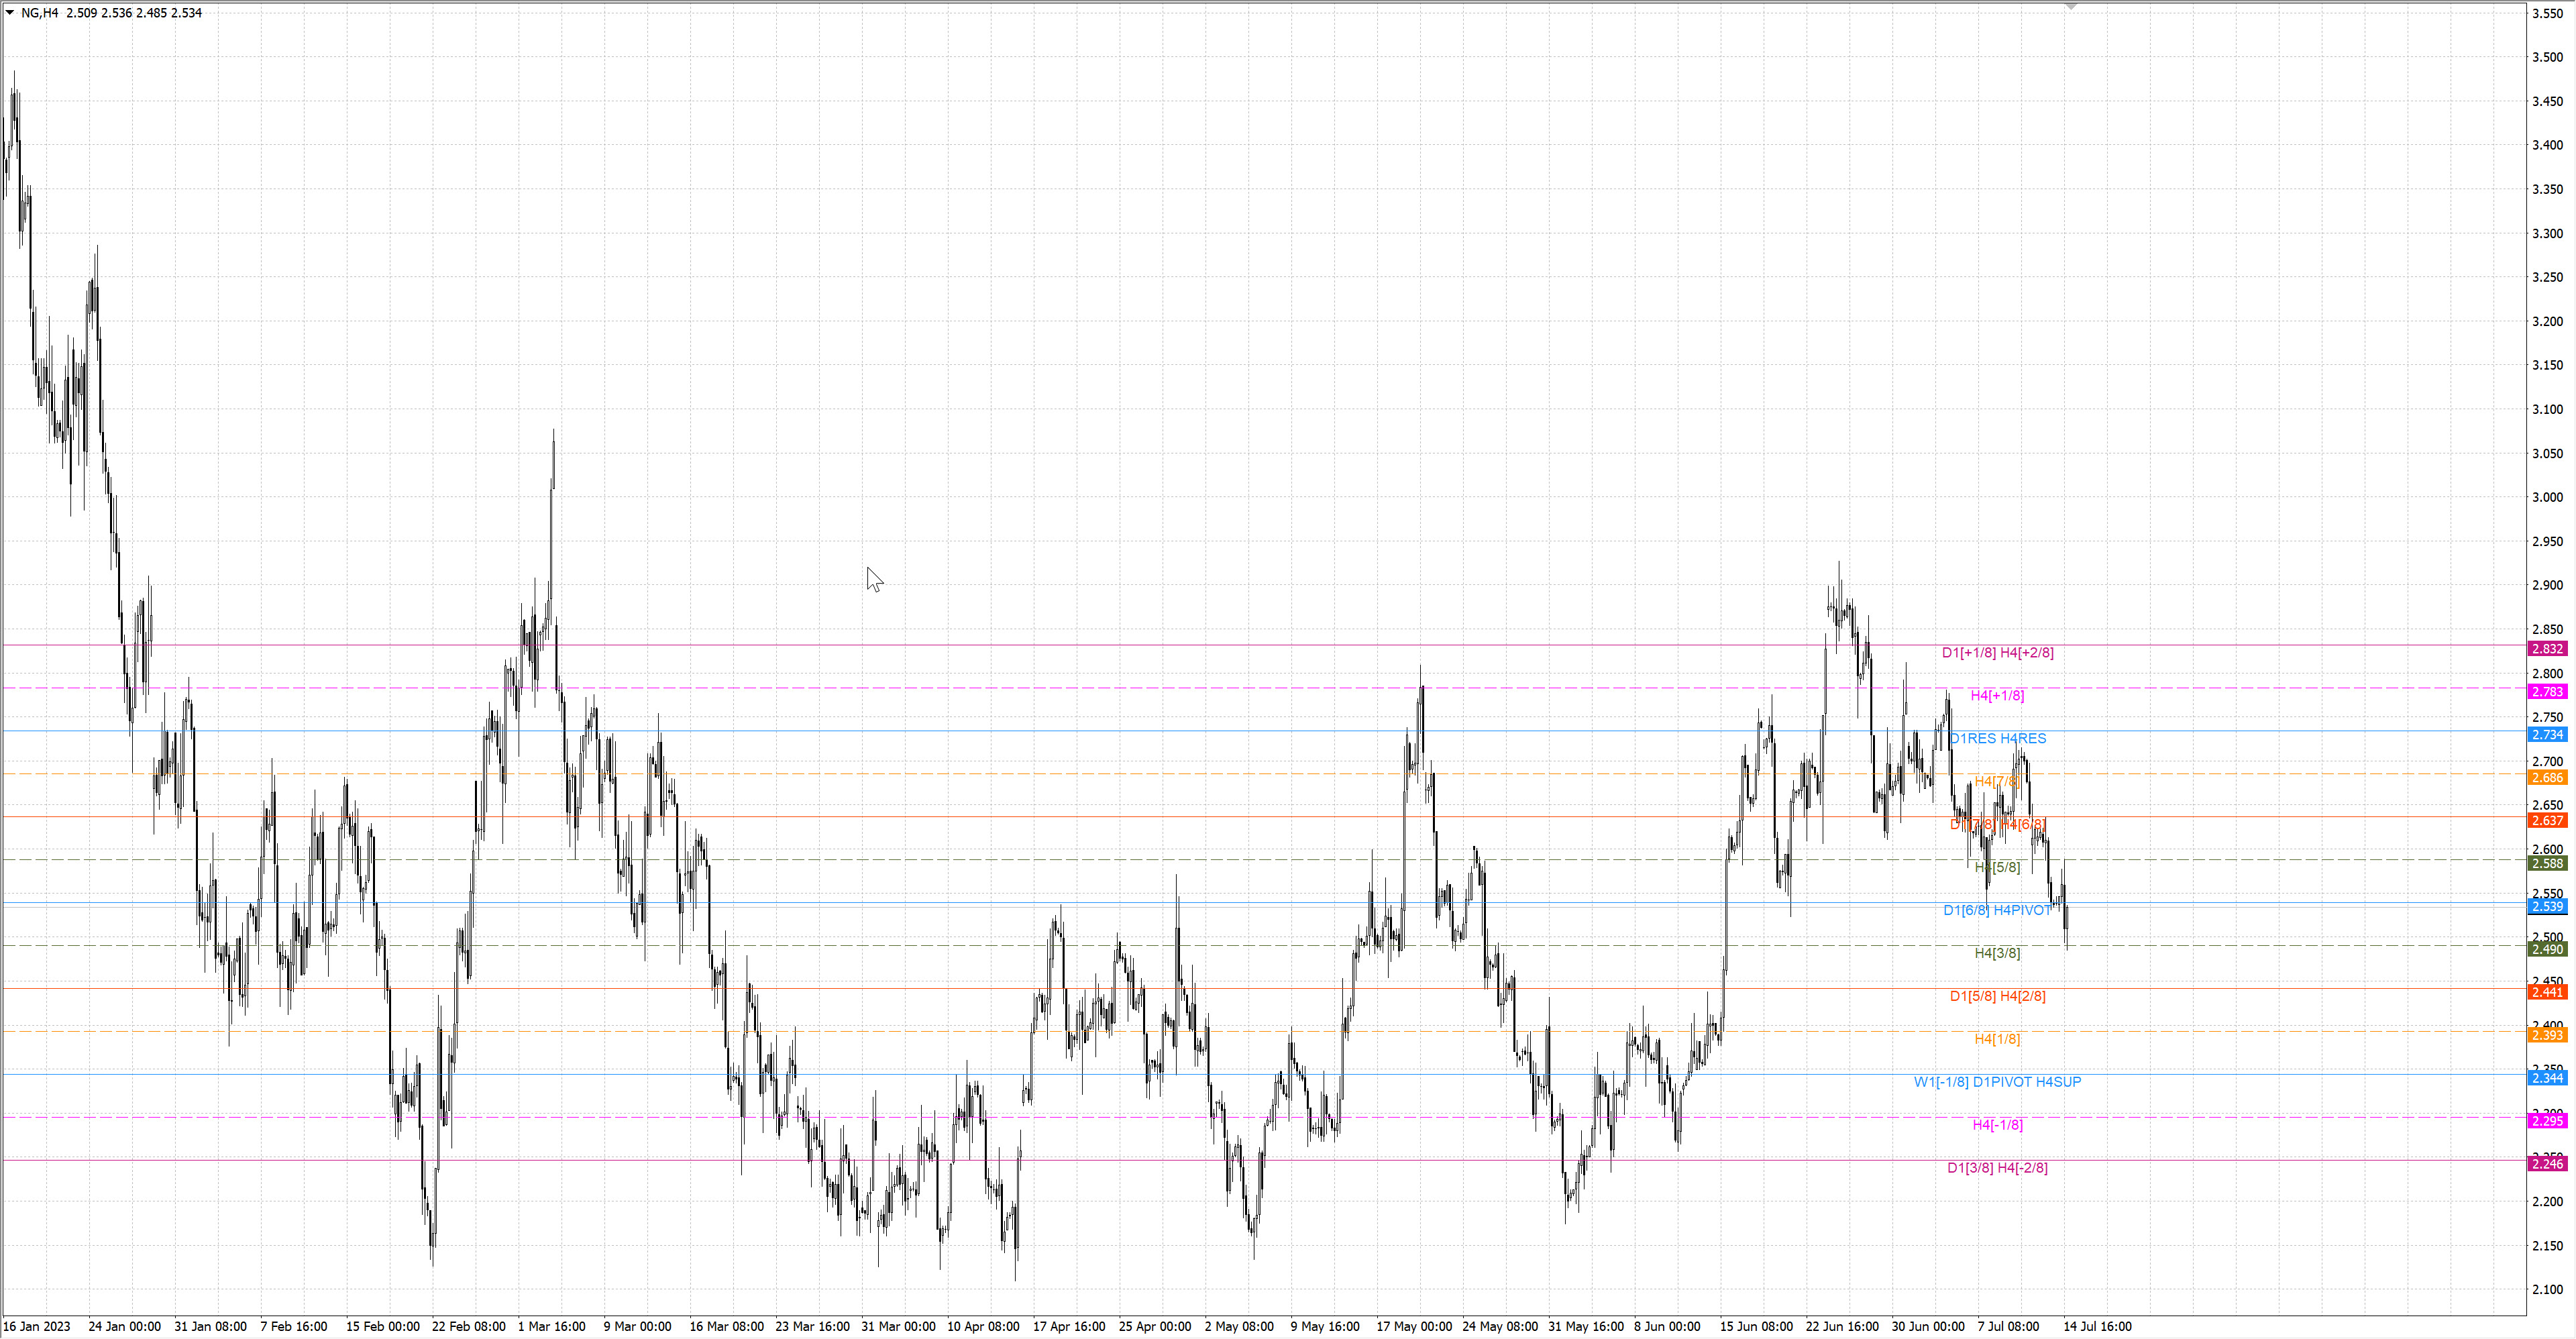2576x1339 pixels.
Task: Click the D1[+1/8] H4[+2/8] level label
Action: (1997, 653)
